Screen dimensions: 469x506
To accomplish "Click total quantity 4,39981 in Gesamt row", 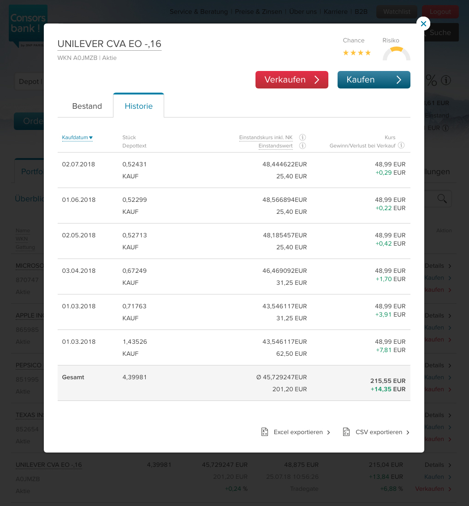I will [x=134, y=377].
